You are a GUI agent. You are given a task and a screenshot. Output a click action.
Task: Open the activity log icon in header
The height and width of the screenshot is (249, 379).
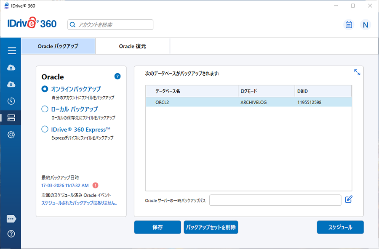click(349, 25)
